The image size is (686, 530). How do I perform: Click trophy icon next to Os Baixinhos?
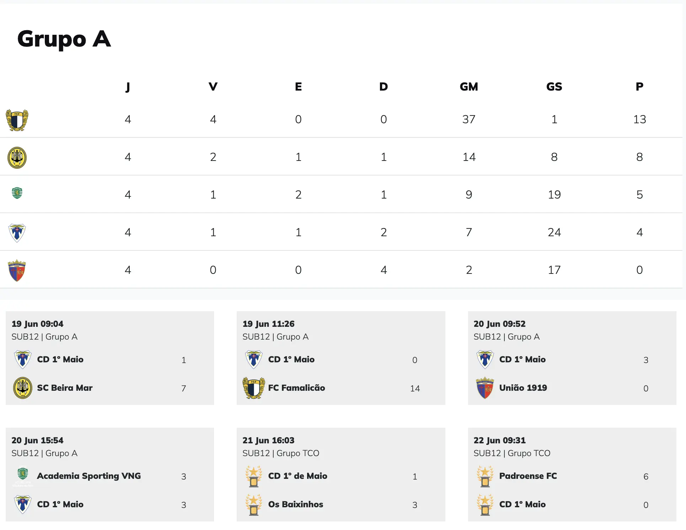[x=254, y=504]
